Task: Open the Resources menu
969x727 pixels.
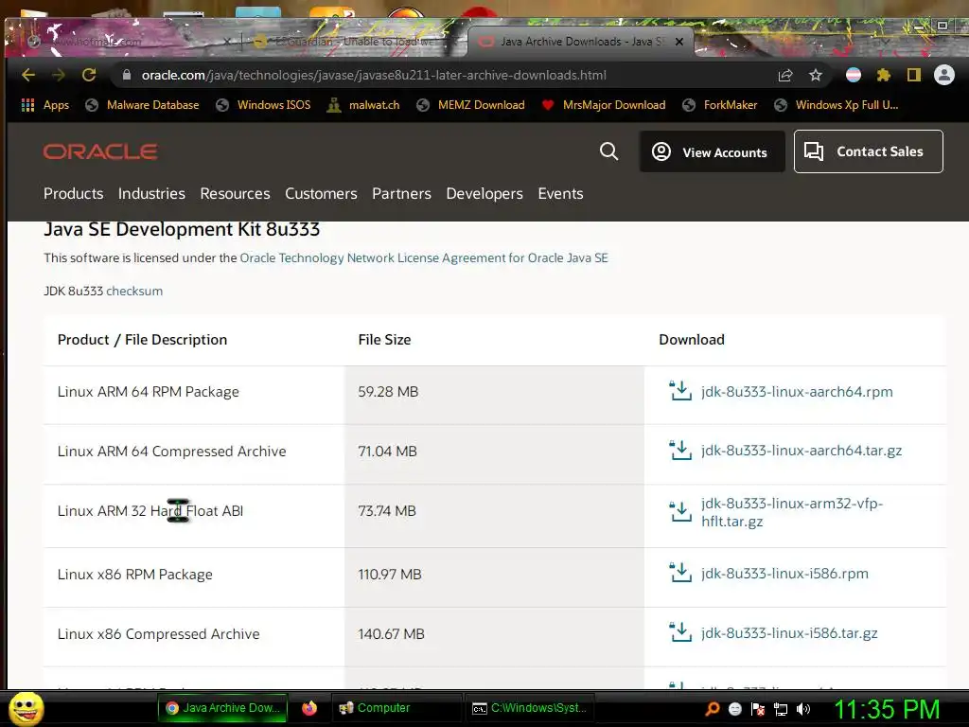Action: click(235, 193)
